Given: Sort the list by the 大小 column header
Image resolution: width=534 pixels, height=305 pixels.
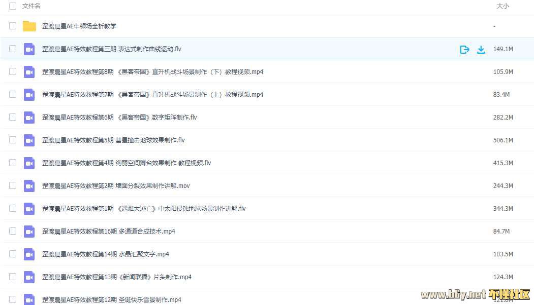Looking at the screenshot, I should pyautogui.click(x=502, y=6).
